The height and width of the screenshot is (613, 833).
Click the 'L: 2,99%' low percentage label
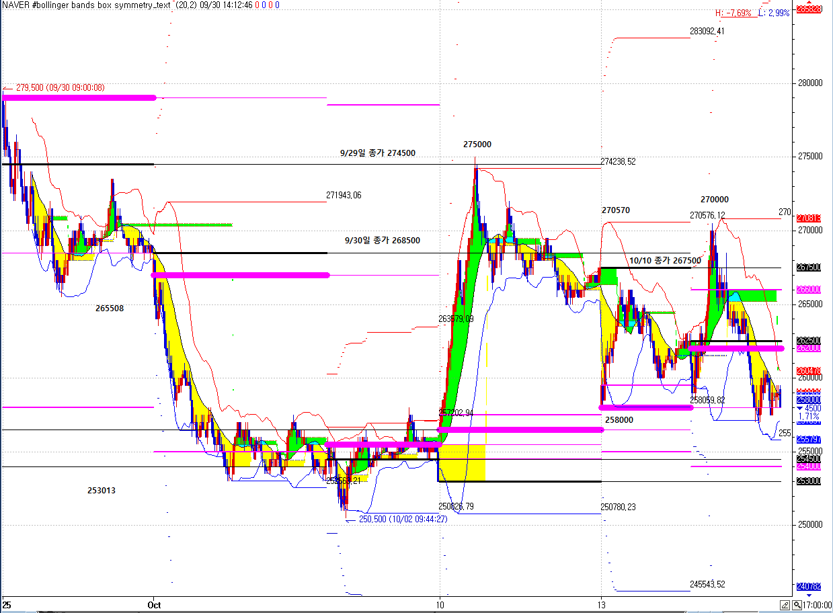click(774, 13)
